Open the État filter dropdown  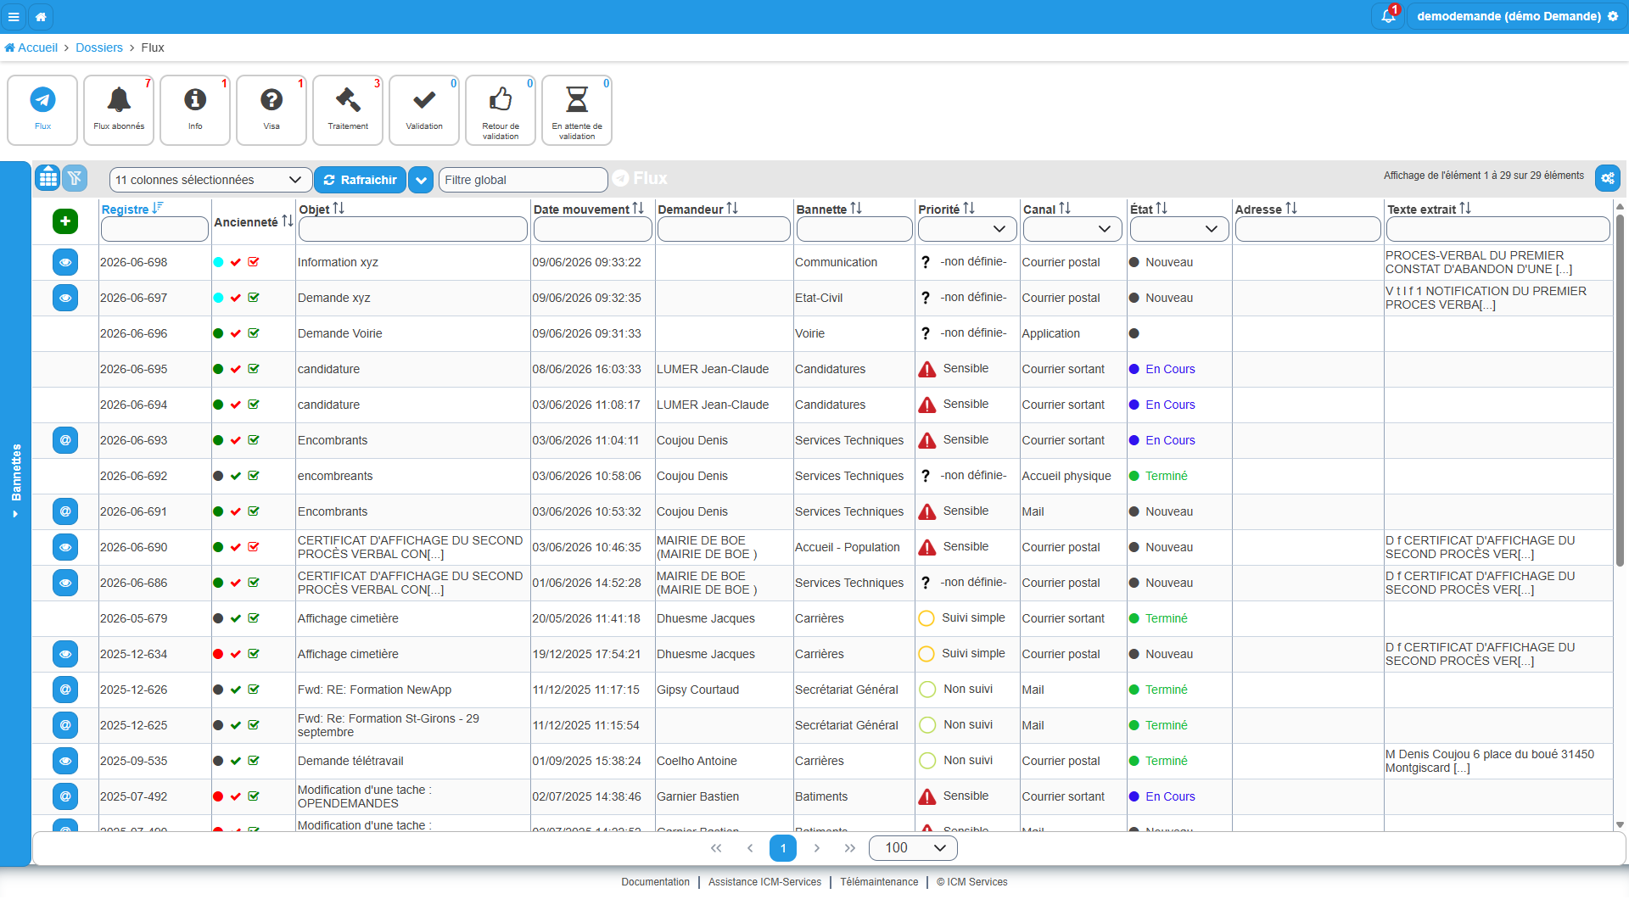pos(1179,229)
